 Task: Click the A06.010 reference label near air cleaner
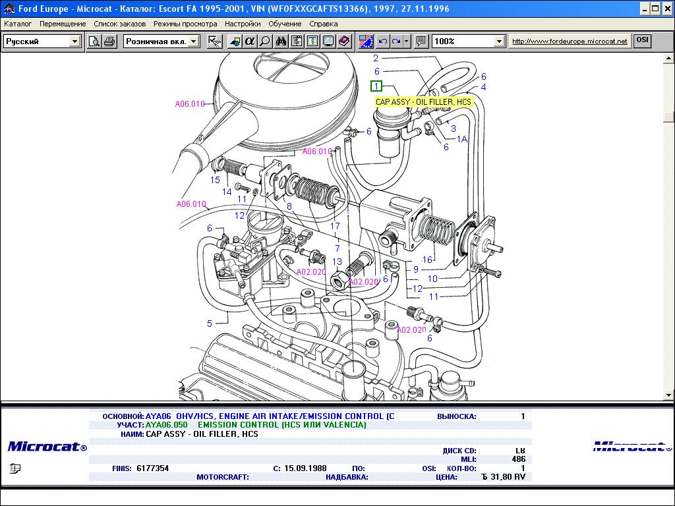click(x=190, y=104)
